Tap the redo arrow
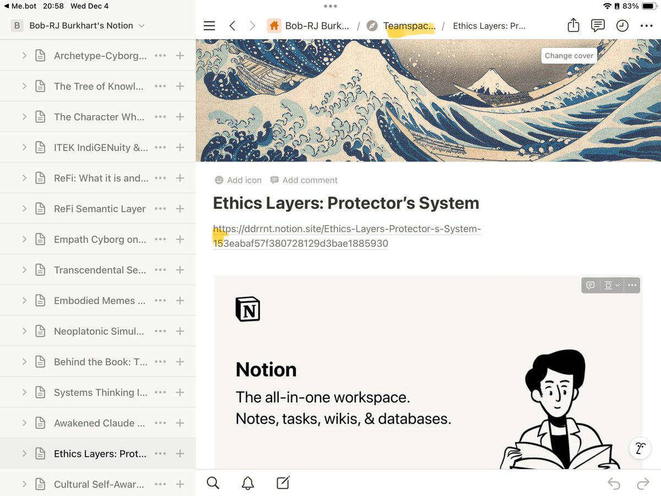Image resolution: width=661 pixels, height=496 pixels. point(643,484)
